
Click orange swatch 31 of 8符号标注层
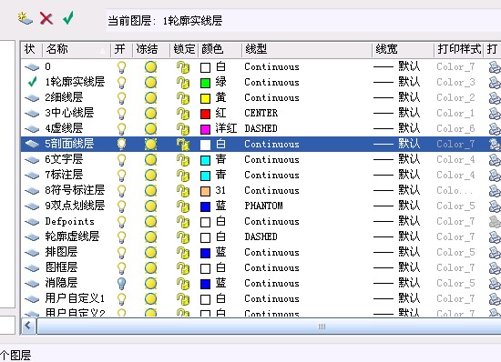coord(205,191)
